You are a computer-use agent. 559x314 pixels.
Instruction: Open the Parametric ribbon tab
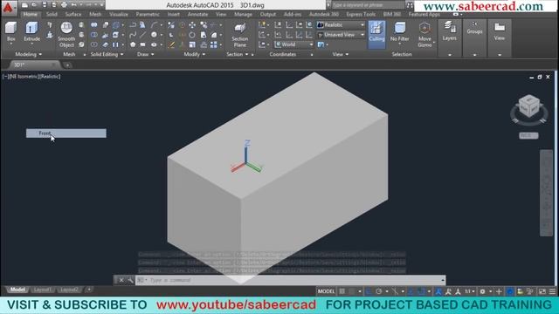[x=148, y=14]
